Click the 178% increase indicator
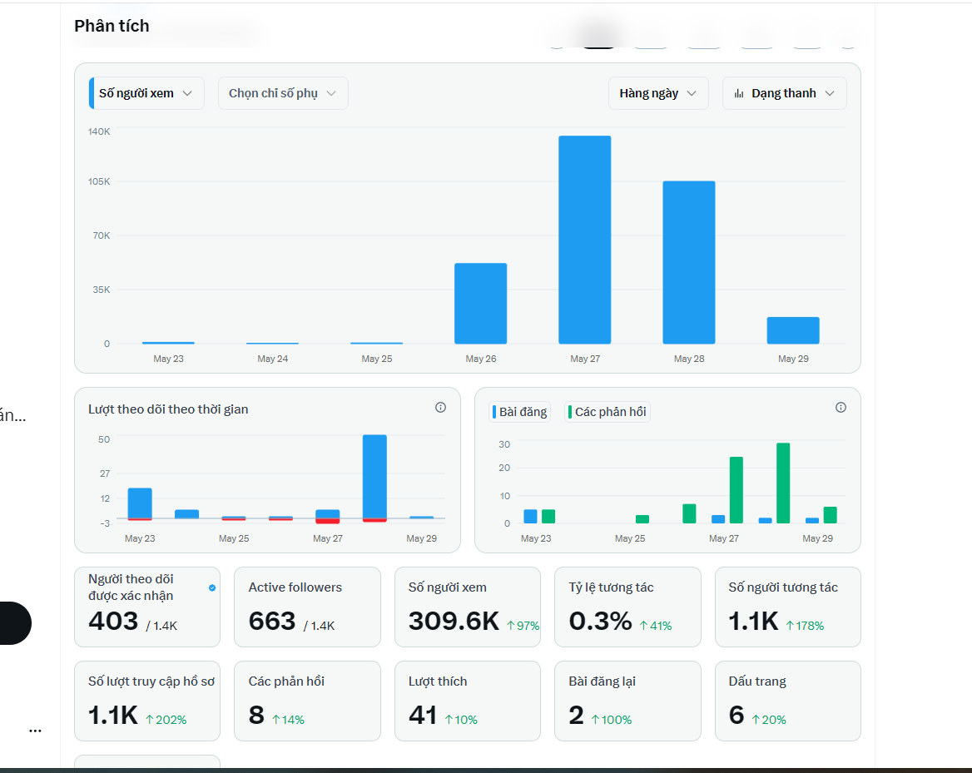The width and height of the screenshot is (972, 773). point(805,626)
